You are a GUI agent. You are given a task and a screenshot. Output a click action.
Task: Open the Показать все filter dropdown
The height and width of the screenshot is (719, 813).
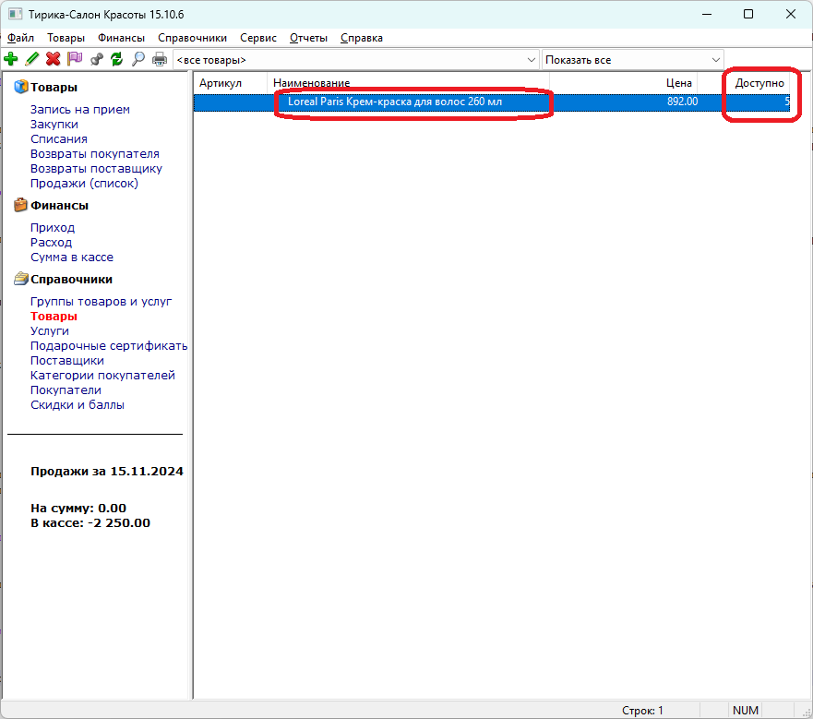point(632,60)
